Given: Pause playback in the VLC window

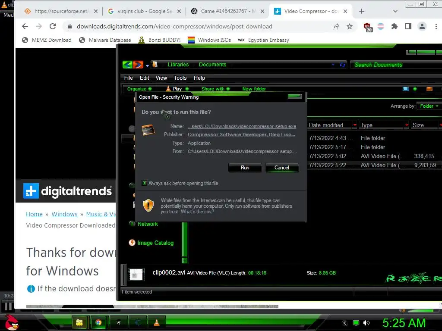Looking at the screenshot, I should (x=8, y=306).
